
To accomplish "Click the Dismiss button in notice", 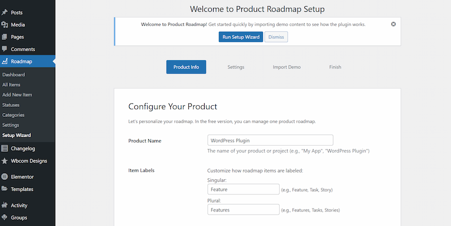I will point(276,37).
